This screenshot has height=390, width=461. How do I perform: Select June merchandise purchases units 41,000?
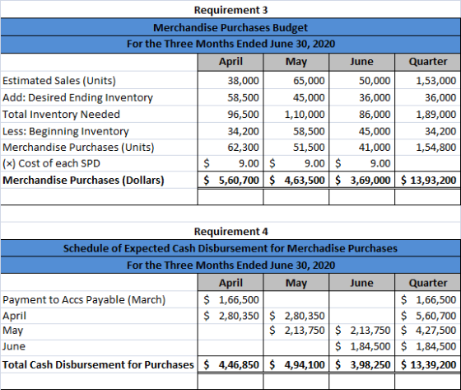(362, 148)
